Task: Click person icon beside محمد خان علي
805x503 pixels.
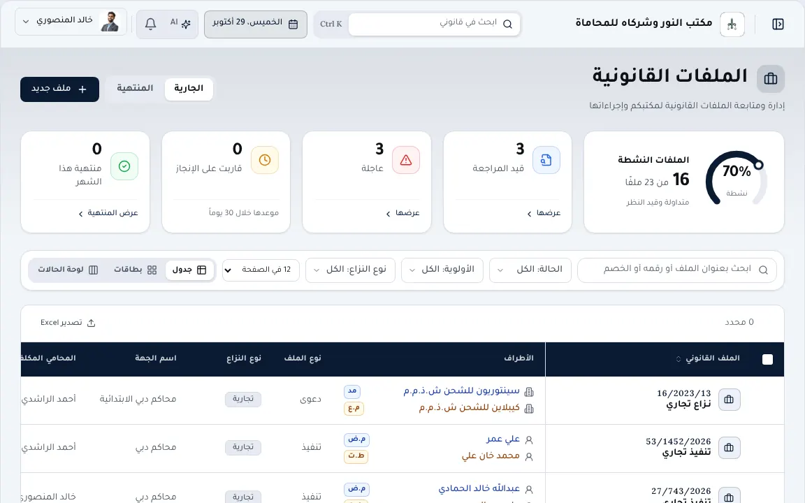Action: [x=529, y=456]
